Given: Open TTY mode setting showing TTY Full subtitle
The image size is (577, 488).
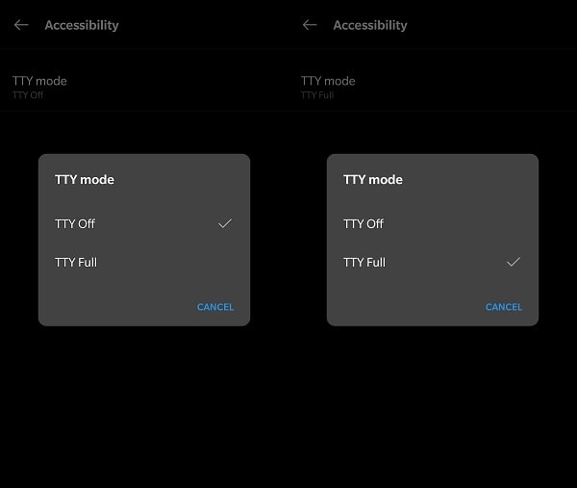Looking at the screenshot, I should pos(328,81).
